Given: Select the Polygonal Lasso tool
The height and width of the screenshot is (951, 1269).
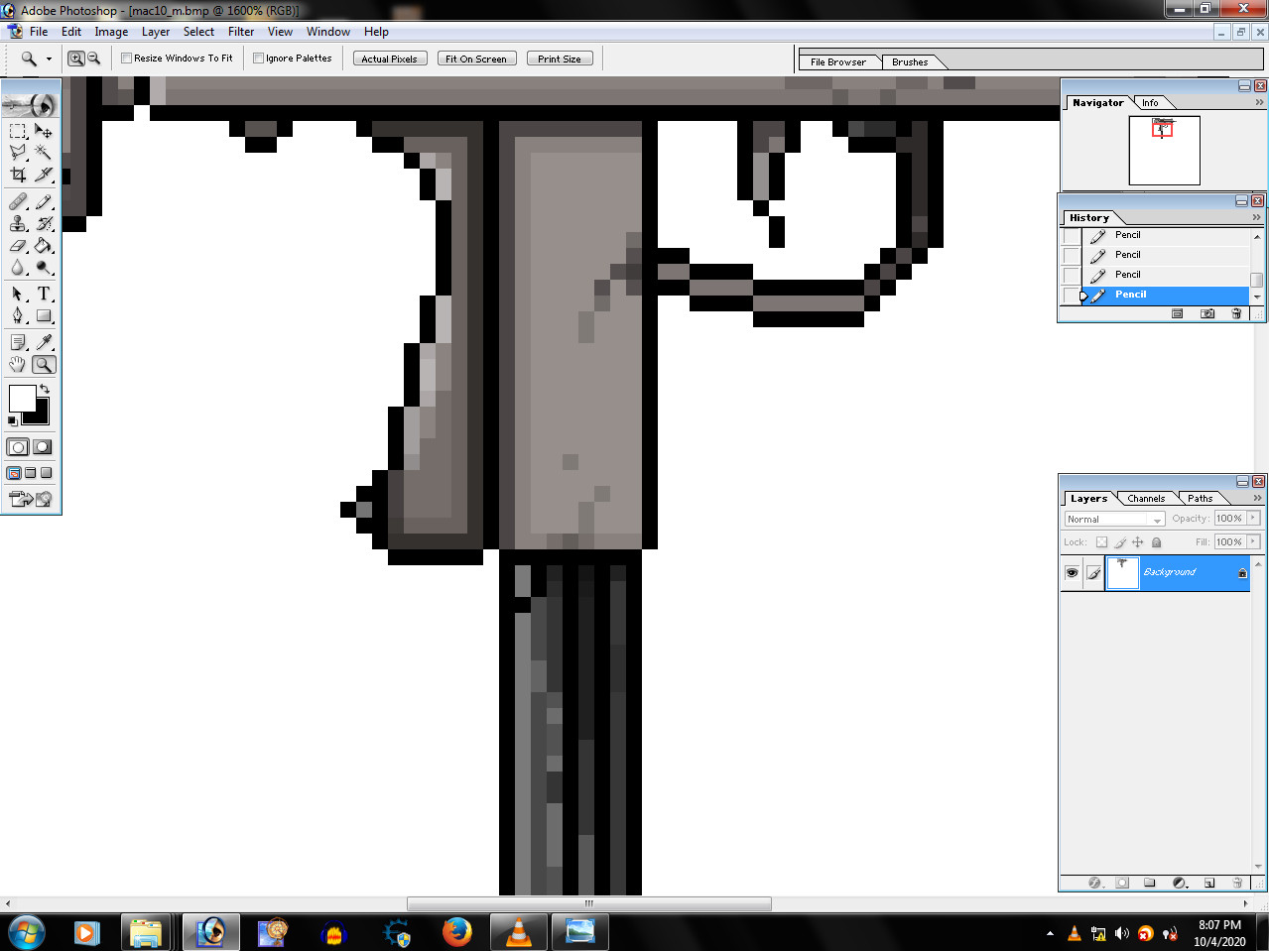Looking at the screenshot, I should click(x=18, y=152).
